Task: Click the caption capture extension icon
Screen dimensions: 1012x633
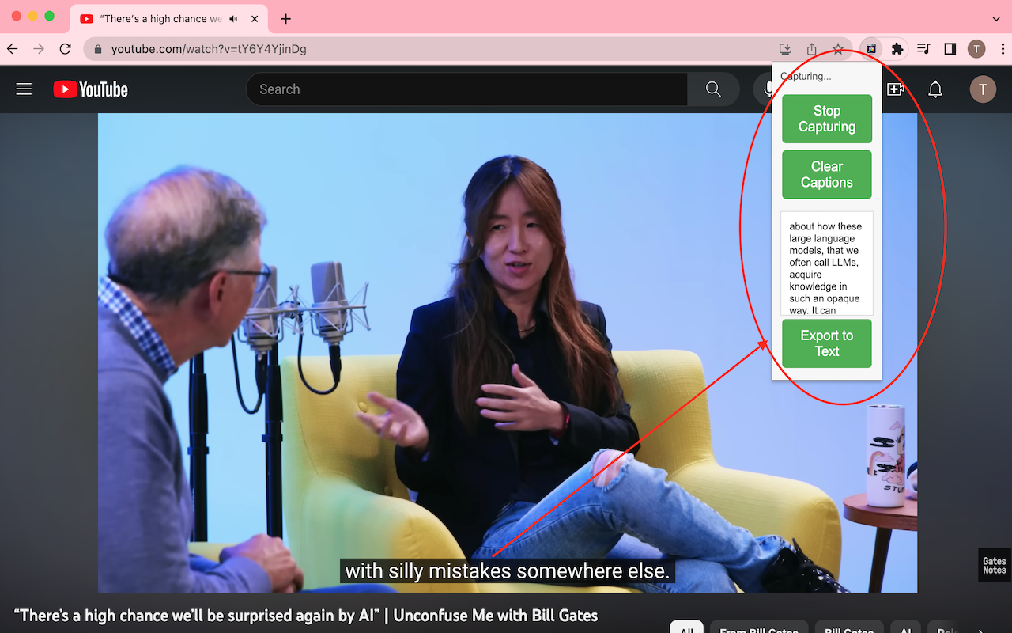Action: (x=870, y=49)
